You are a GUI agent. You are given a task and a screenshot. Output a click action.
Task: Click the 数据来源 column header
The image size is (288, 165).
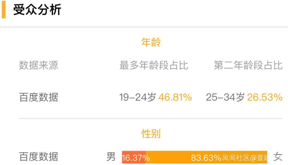click(38, 65)
